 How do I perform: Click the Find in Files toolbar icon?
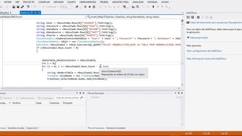77,7
